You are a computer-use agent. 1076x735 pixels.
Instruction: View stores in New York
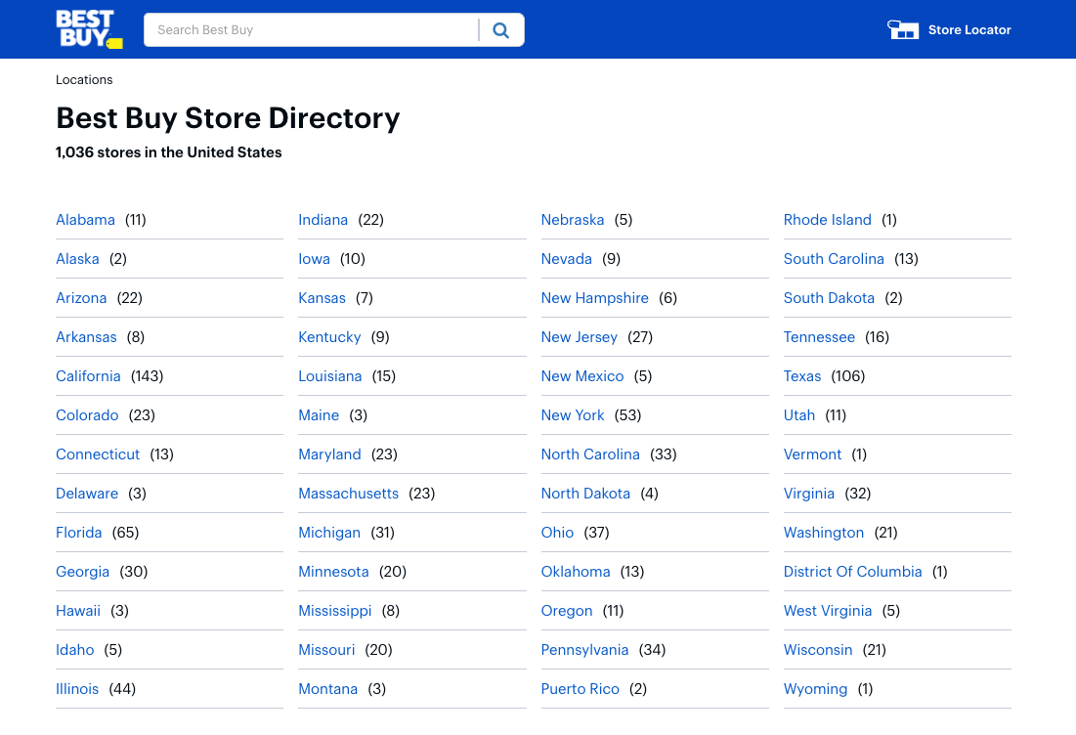573,414
